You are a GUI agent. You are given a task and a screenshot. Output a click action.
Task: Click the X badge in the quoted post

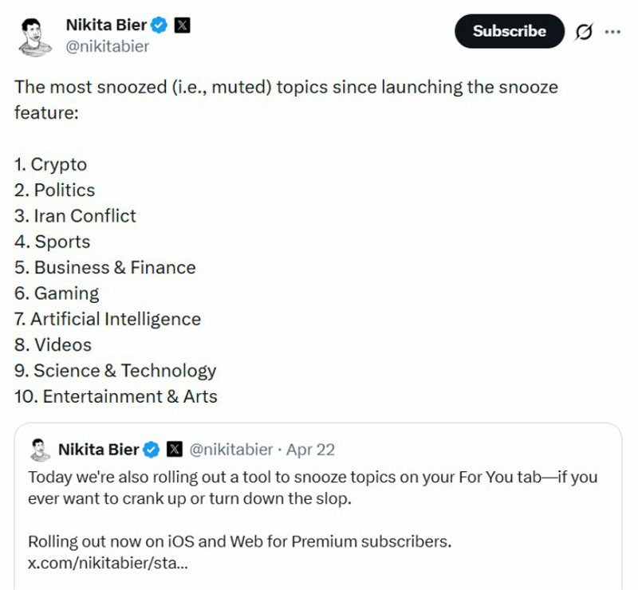174,450
